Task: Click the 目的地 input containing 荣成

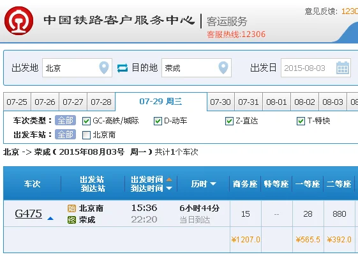Action: pyautogui.click(x=197, y=68)
